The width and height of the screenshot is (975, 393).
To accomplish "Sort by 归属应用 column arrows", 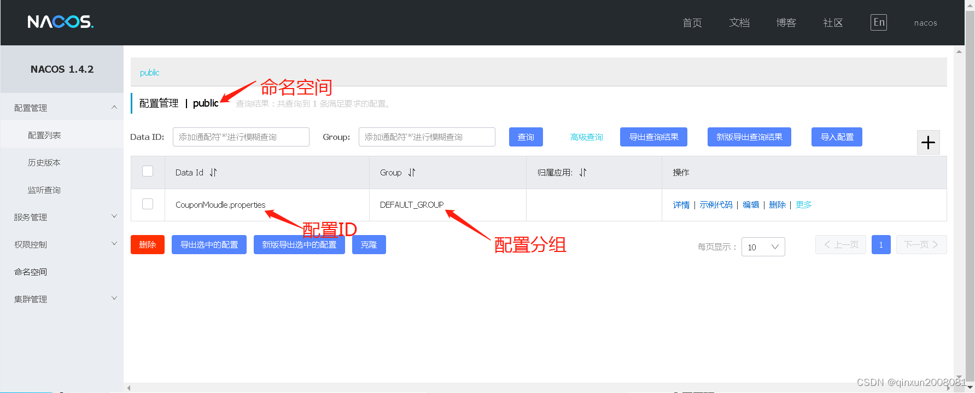I will (583, 173).
